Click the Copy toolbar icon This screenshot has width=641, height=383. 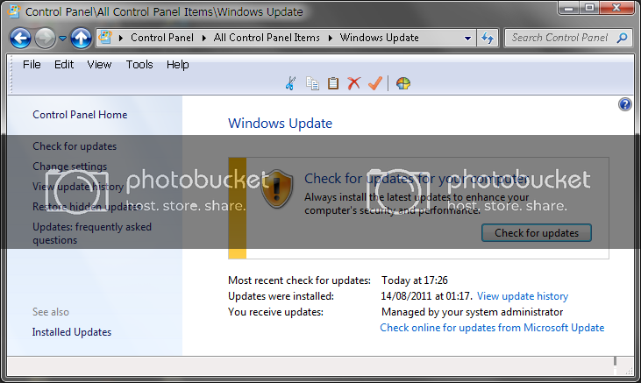coord(312,83)
